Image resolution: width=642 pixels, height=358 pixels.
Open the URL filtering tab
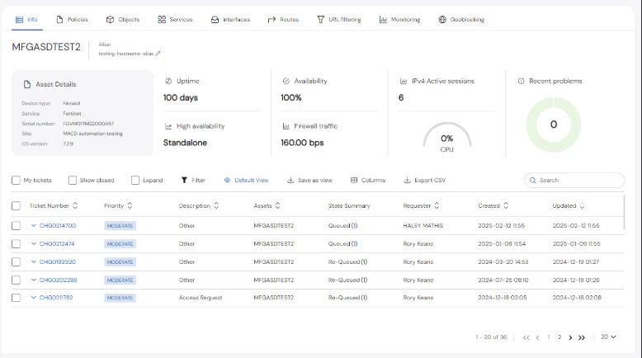(338, 19)
